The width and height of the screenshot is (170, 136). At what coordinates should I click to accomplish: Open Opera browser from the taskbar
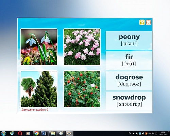(x=20, y=133)
